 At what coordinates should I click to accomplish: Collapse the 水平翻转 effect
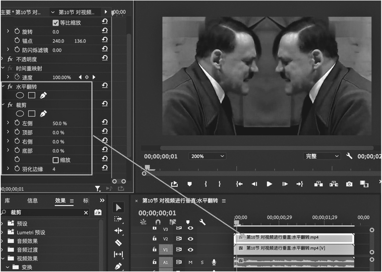(x=3, y=86)
